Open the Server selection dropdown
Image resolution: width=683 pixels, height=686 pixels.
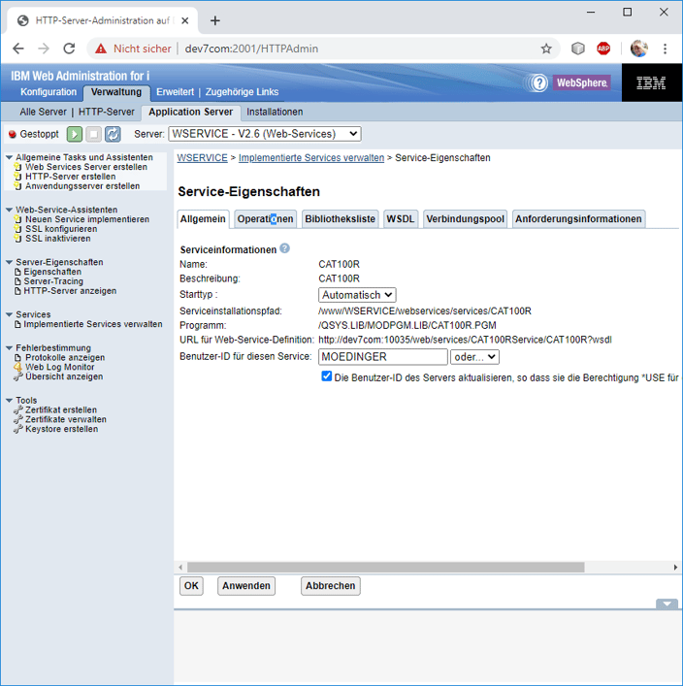pos(265,134)
